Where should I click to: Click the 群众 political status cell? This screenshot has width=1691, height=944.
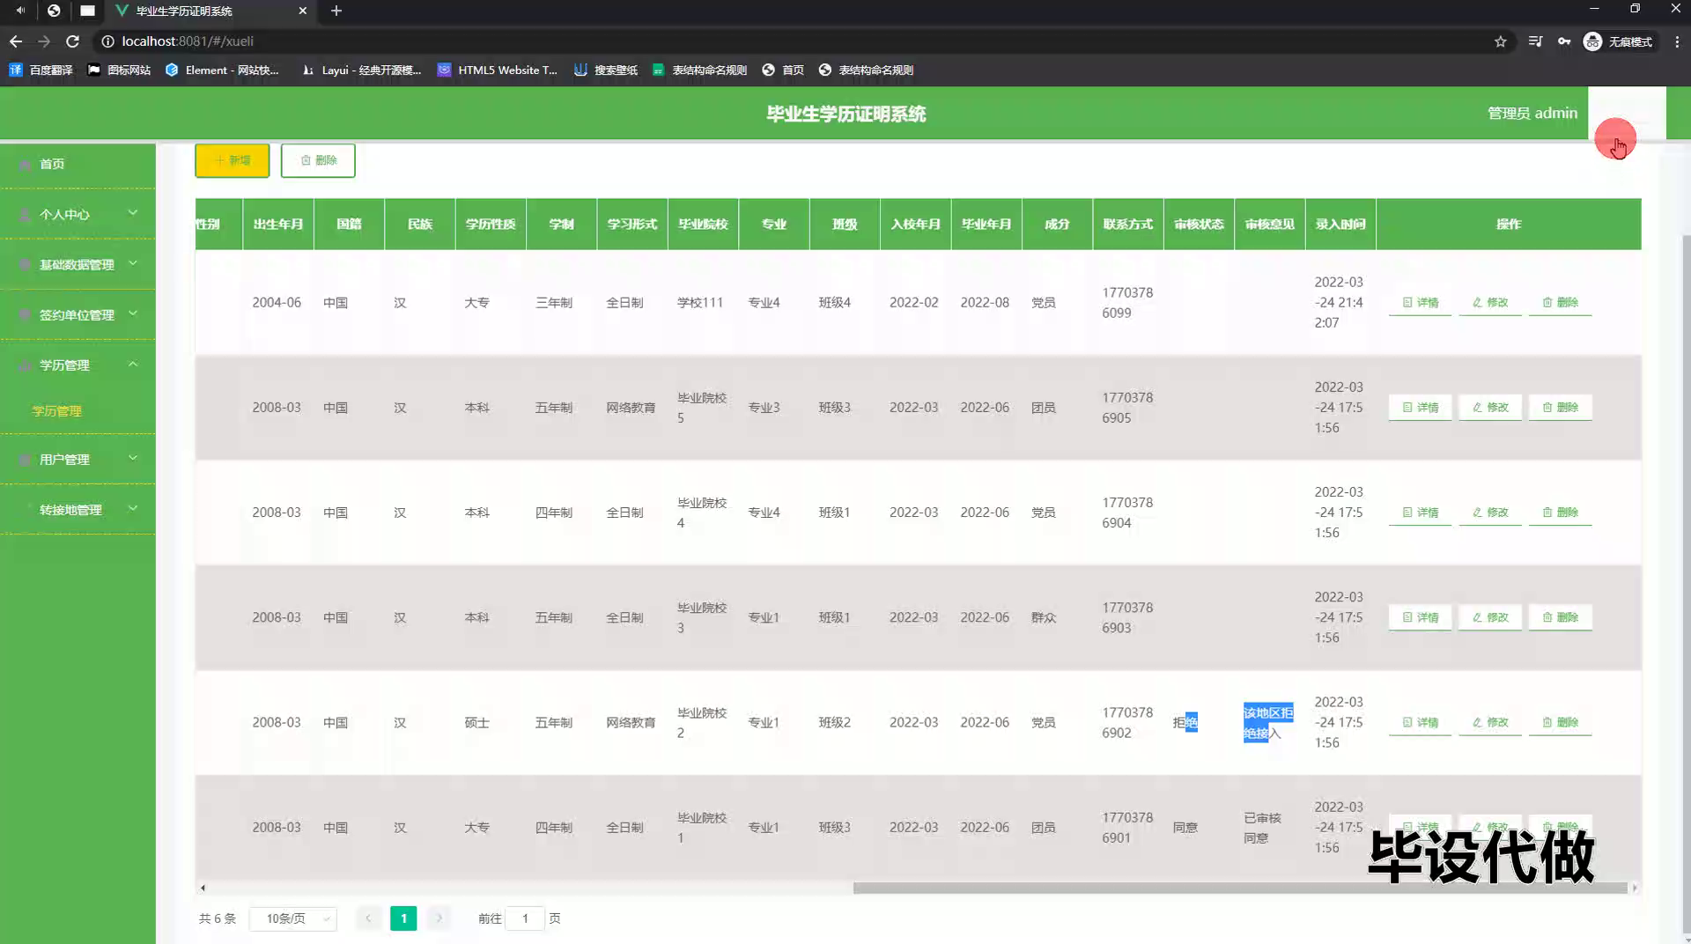[1044, 617]
